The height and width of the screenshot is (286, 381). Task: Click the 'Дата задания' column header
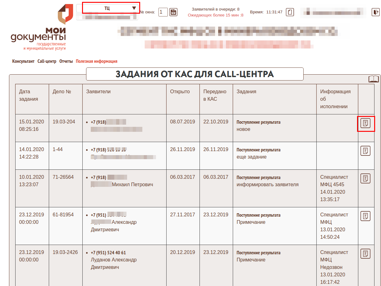coord(29,95)
